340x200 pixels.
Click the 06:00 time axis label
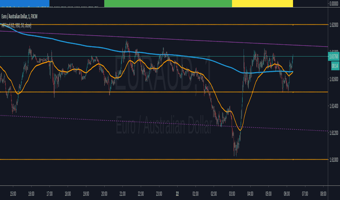287,194
